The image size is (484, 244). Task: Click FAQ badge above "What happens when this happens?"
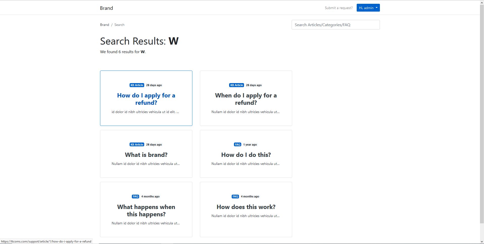tap(135, 196)
